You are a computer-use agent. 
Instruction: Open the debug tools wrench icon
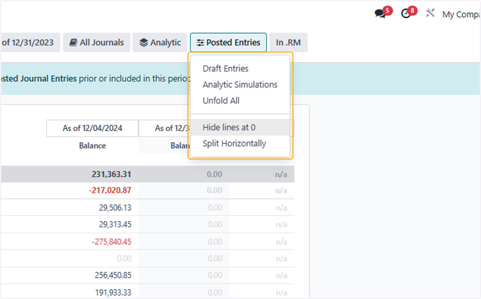coord(430,13)
